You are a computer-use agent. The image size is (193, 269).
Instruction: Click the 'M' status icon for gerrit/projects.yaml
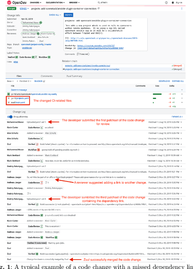click(8, 98)
